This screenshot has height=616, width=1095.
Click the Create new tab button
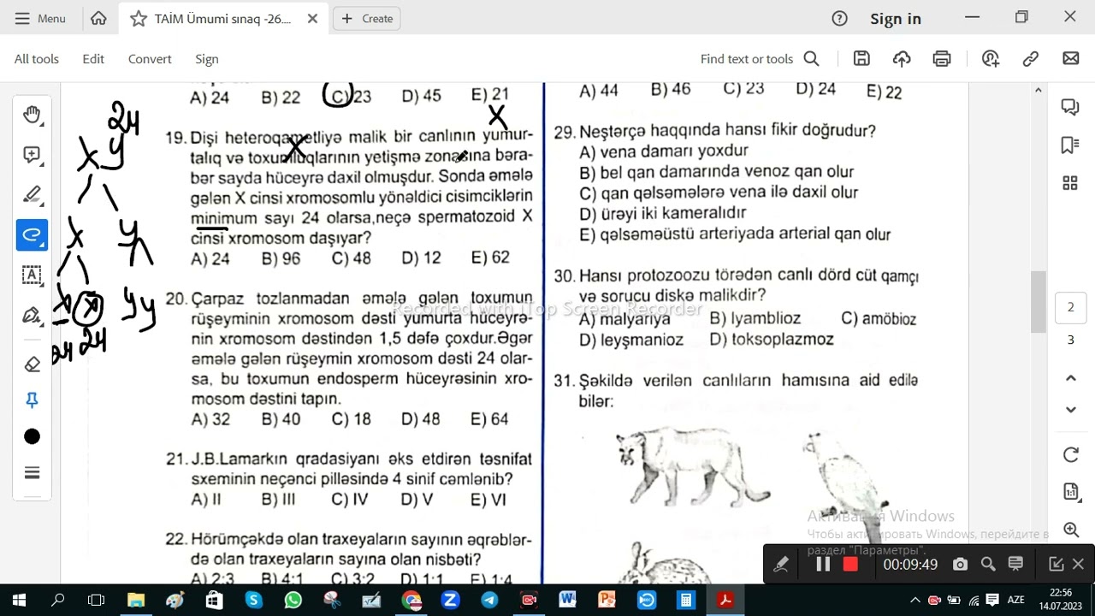coord(367,18)
